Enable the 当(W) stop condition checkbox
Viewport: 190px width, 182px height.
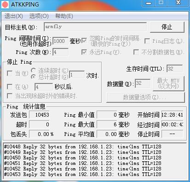coord(10,73)
